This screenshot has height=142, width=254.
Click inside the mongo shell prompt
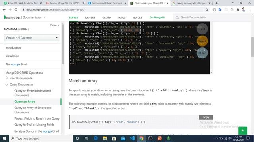[x=76, y=64]
